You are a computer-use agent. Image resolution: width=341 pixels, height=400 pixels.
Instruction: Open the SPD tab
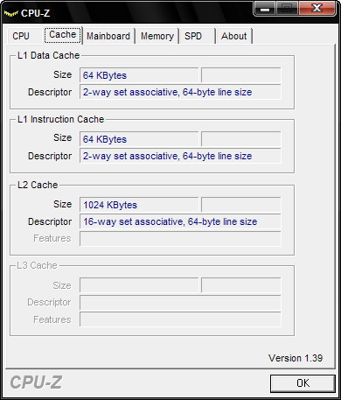click(x=193, y=36)
